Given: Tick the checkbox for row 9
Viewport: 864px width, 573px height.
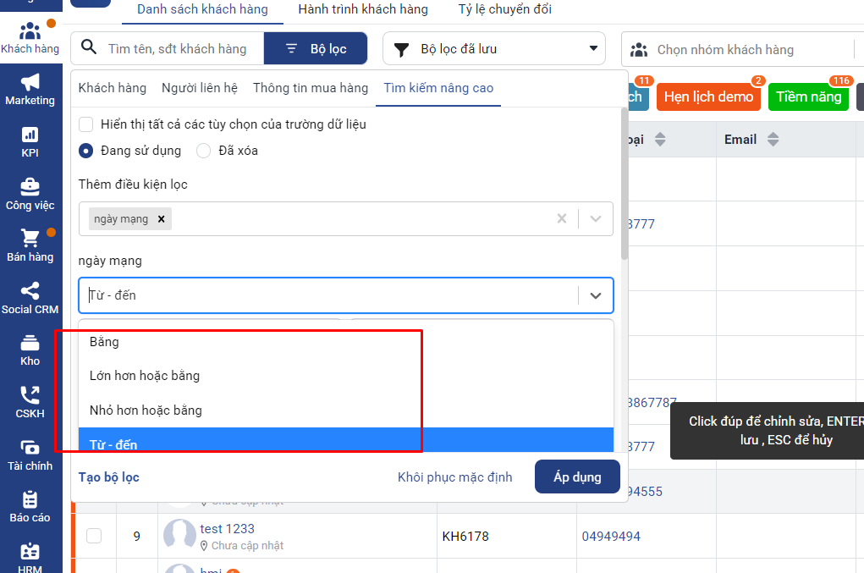Looking at the screenshot, I should (x=94, y=536).
